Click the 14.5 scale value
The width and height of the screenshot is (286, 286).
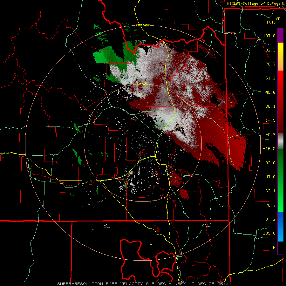click(270, 120)
